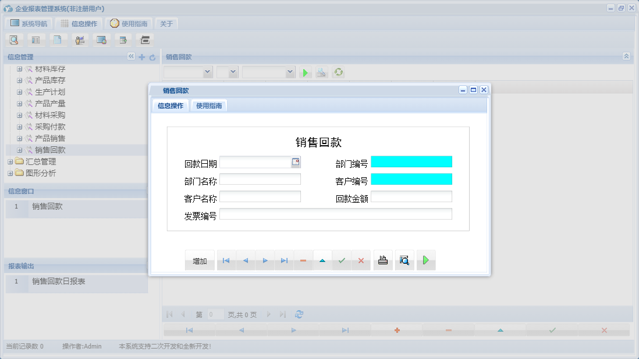Open the 系统导航 menu at the top
Image resolution: width=639 pixels, height=359 pixels.
click(x=29, y=23)
